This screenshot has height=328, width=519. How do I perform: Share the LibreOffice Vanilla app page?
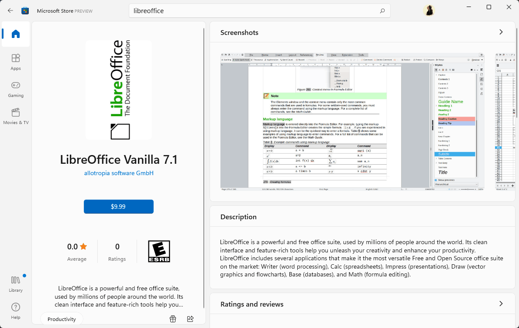190,319
